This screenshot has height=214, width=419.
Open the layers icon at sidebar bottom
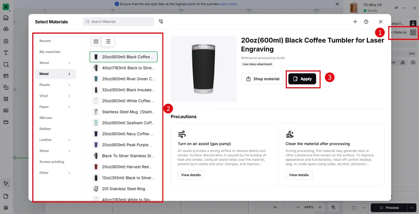tap(6, 207)
